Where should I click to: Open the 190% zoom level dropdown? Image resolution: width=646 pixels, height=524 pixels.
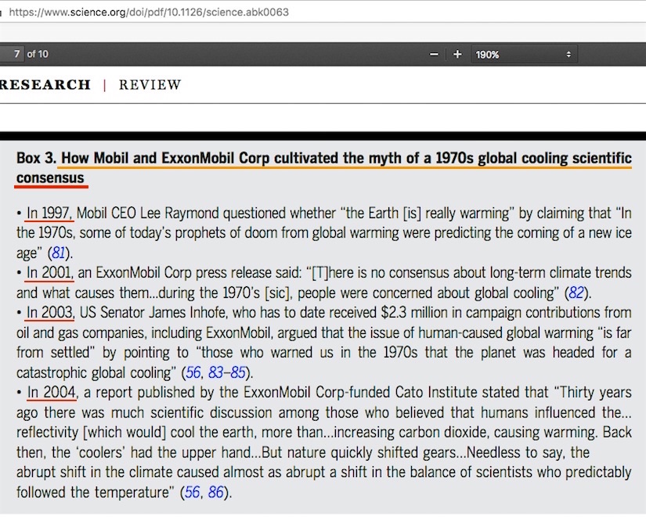[x=523, y=55]
